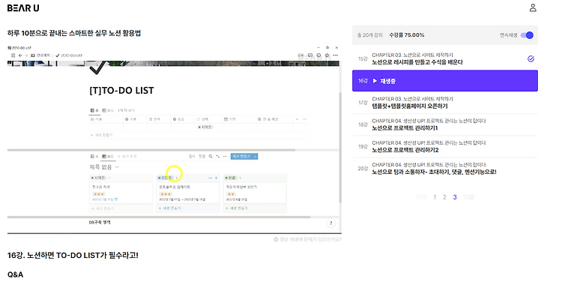Select the lower 보드 board view tab
The width and height of the screenshot is (562, 285).
coord(108,157)
